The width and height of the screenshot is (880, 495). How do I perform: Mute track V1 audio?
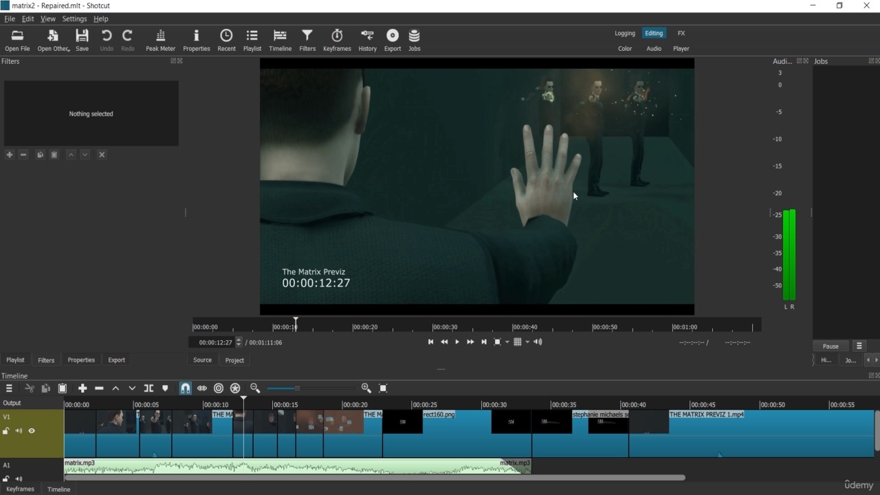pyautogui.click(x=19, y=431)
